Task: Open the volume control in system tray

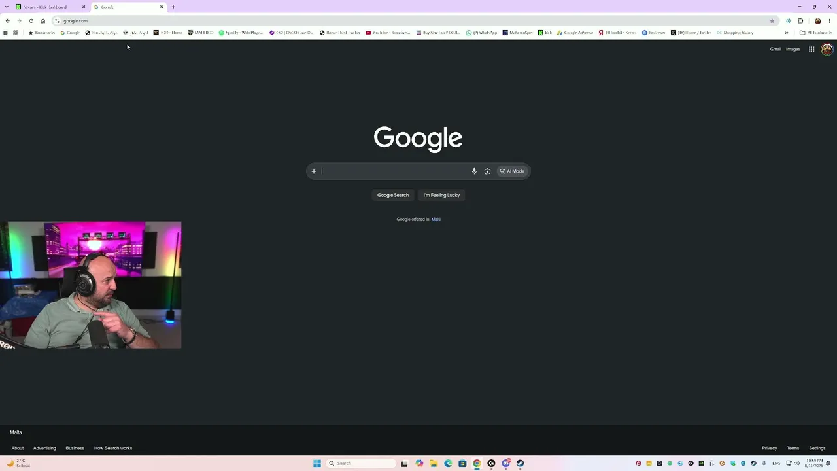Action: tap(796, 463)
